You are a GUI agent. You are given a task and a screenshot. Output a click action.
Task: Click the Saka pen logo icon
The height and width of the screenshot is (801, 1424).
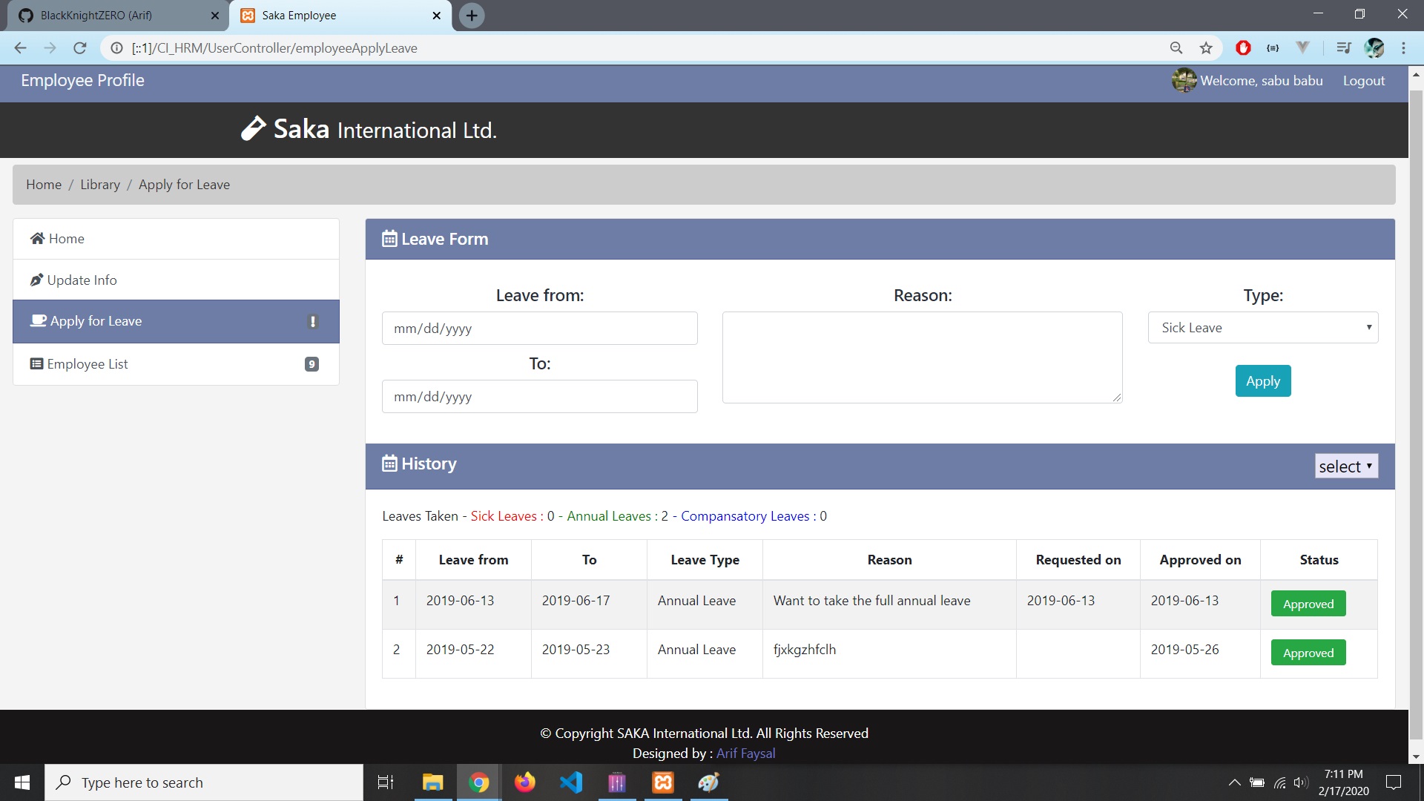pos(252,128)
